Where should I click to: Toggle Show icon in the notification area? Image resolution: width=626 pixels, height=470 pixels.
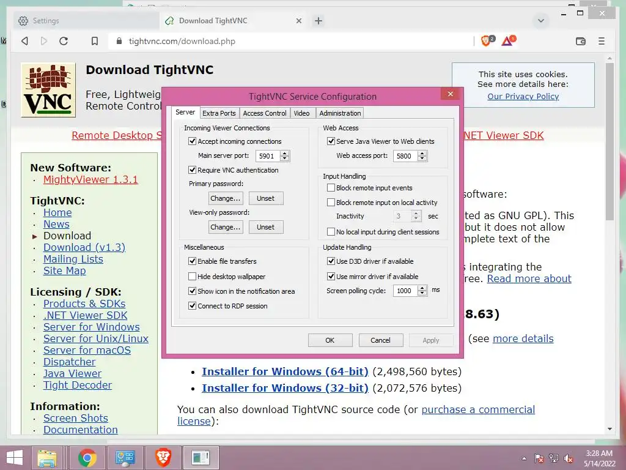192,291
